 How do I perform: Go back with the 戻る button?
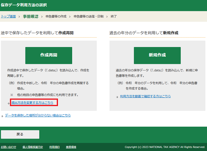click(20, 134)
